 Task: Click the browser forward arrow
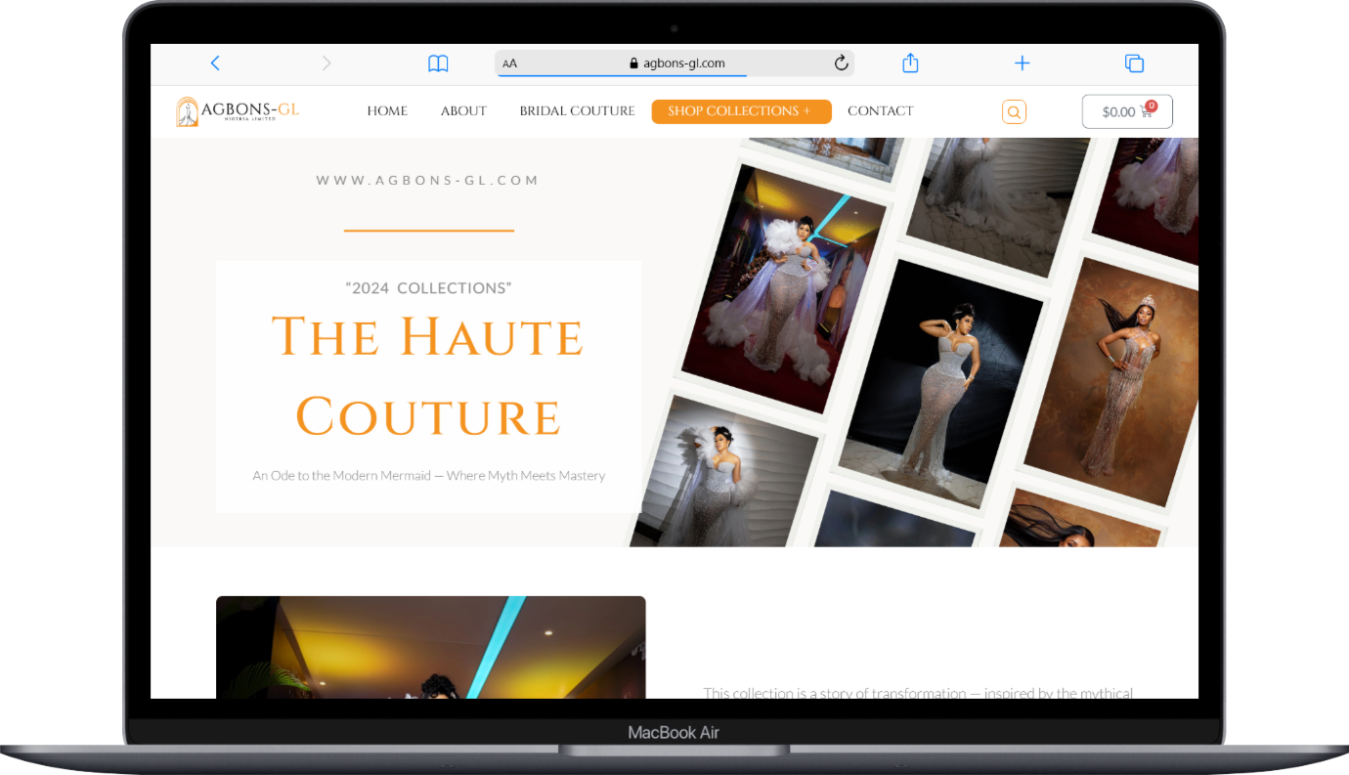326,64
